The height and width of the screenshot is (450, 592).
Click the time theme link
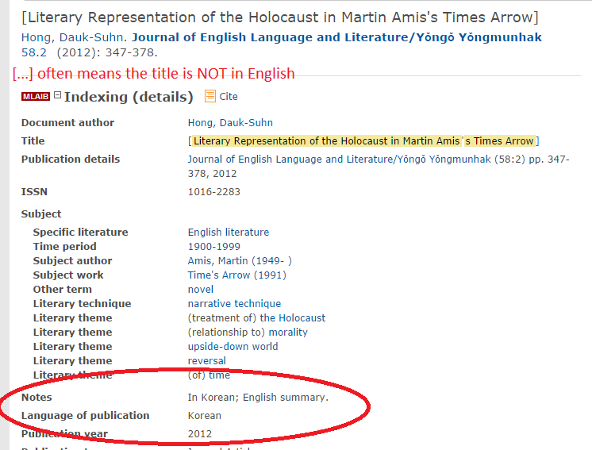coord(219,375)
